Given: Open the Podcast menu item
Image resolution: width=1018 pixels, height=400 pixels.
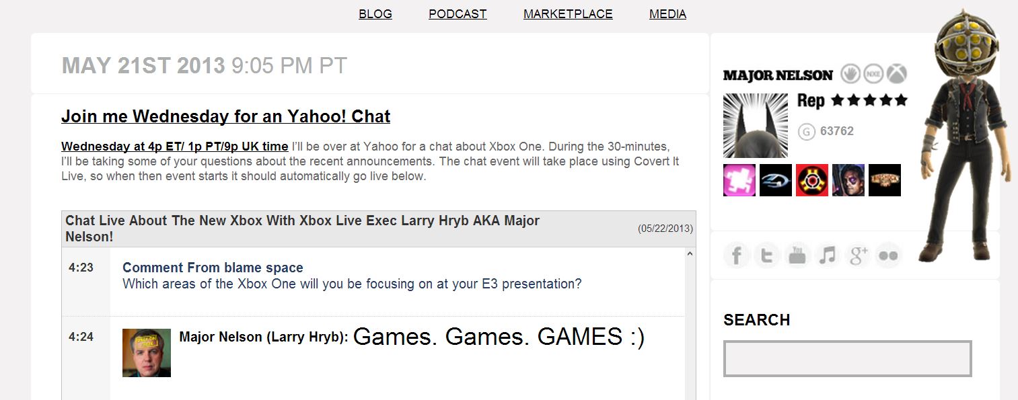Looking at the screenshot, I should 458,14.
